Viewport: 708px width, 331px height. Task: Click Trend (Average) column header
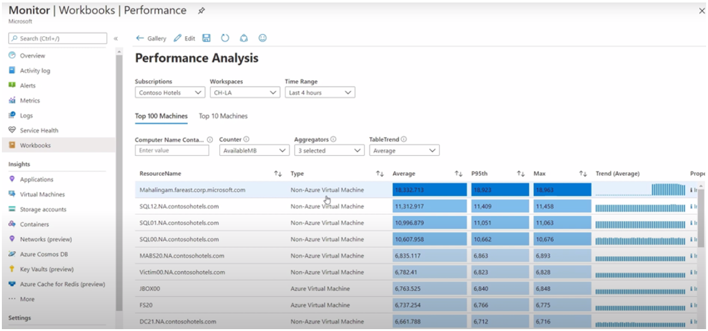pyautogui.click(x=617, y=174)
